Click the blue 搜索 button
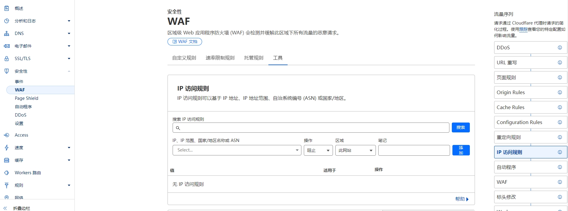 [461, 127]
